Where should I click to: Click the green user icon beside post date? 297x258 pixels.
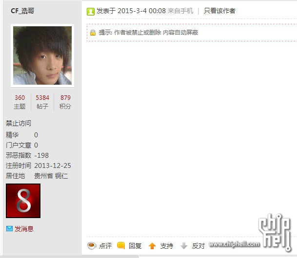pyautogui.click(x=91, y=12)
